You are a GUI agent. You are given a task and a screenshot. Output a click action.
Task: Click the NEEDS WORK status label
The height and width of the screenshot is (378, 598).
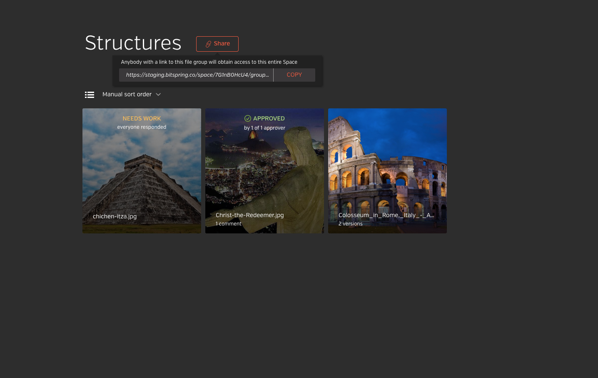(142, 118)
